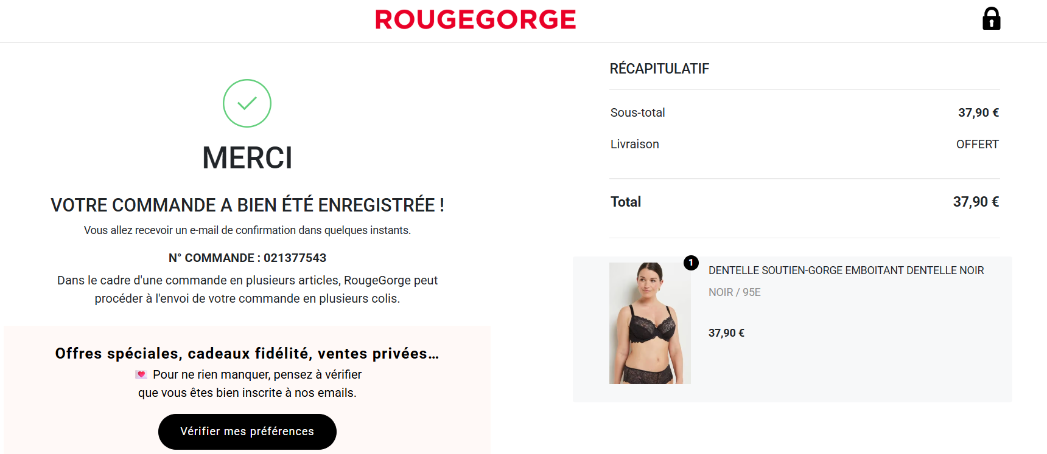
Task: Click the Total amount 37,90 €
Action: tap(976, 202)
